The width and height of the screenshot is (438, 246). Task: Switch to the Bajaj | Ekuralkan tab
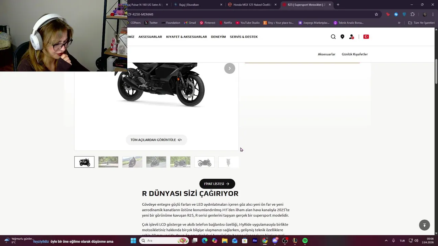[x=198, y=5]
